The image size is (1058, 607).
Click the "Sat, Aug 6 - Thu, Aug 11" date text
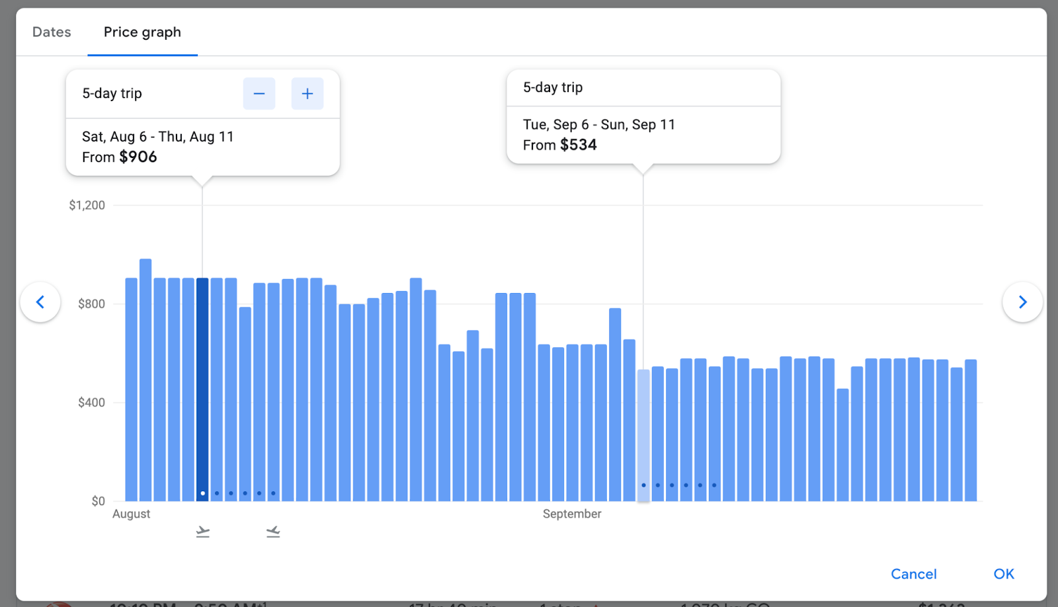[158, 137]
